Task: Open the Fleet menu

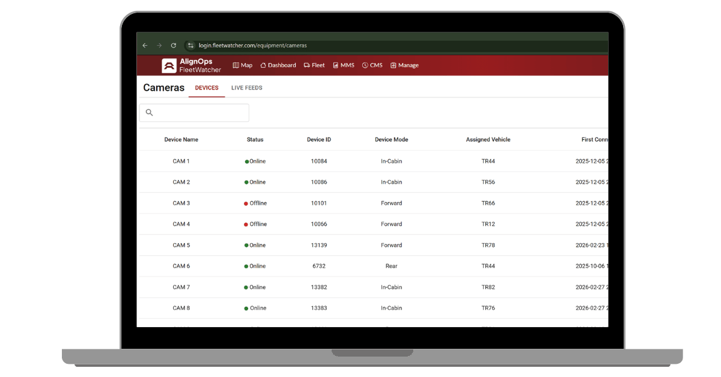Action: pyautogui.click(x=314, y=65)
